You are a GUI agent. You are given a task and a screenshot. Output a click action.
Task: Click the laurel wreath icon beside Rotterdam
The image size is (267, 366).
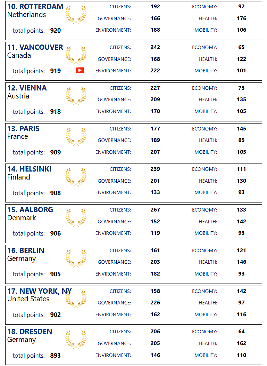[76, 15]
